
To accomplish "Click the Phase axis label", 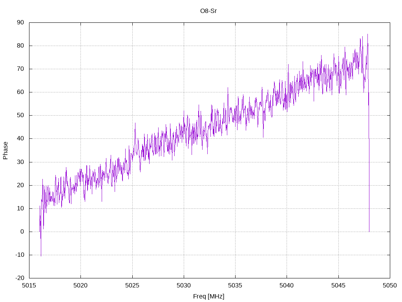I will 5,151.
